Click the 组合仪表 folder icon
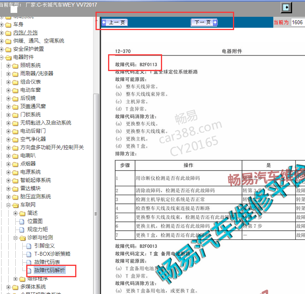The width and height of the screenshot is (305, 294). [15, 82]
